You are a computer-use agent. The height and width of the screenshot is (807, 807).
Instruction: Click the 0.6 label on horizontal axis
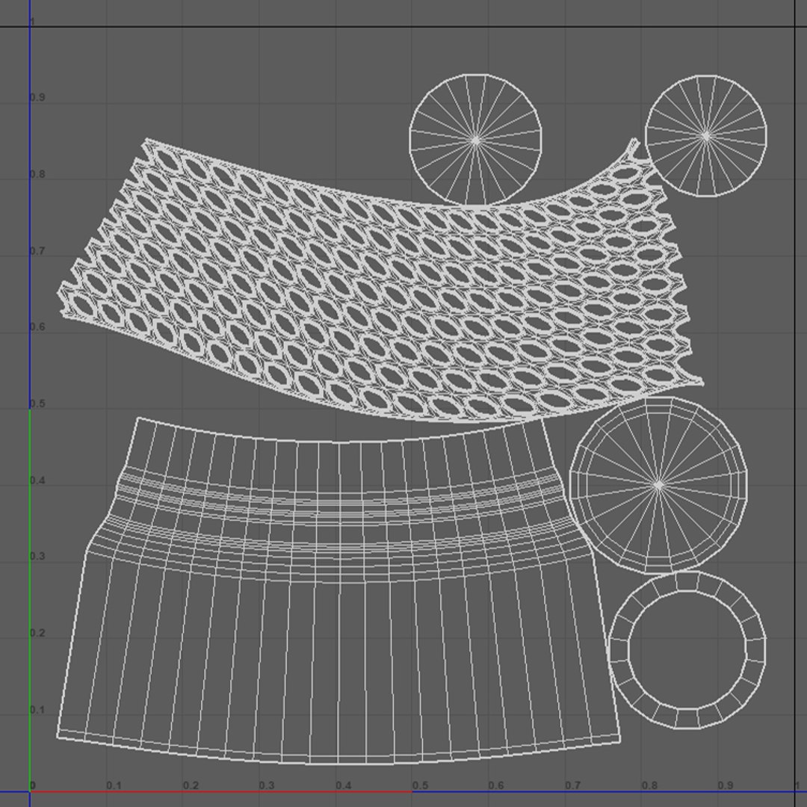pyautogui.click(x=496, y=785)
